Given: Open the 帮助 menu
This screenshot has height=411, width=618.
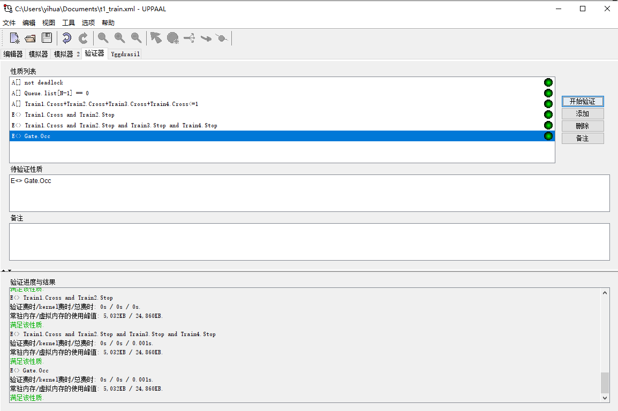Looking at the screenshot, I should coord(108,23).
